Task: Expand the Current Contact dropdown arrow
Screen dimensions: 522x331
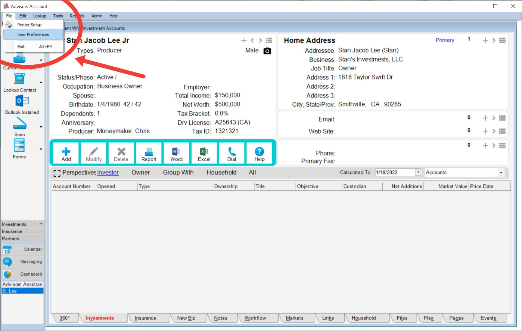Action: (41, 60)
